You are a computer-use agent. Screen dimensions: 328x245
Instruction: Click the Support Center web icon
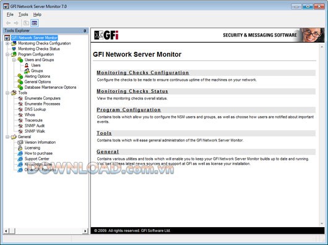(x=20, y=159)
